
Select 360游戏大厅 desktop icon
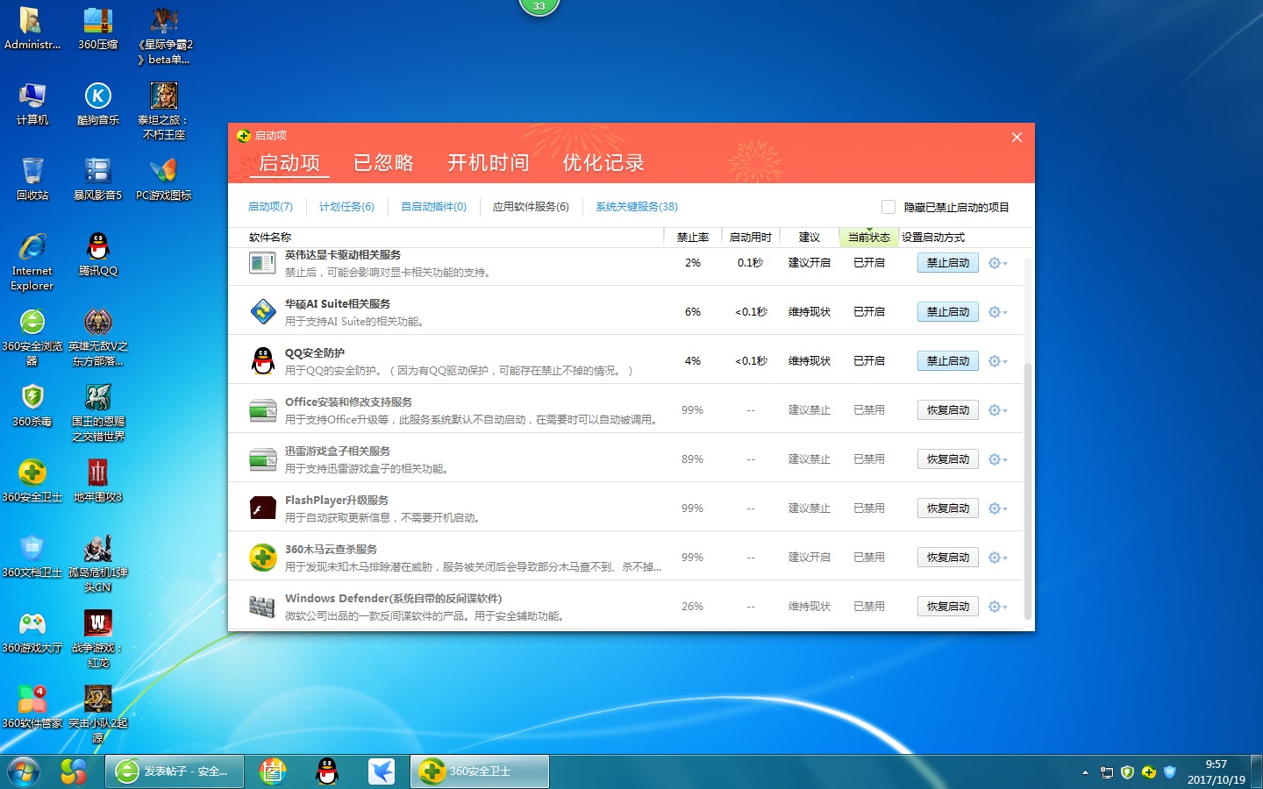[32, 632]
